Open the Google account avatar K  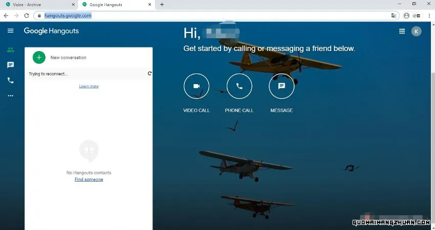coord(416,31)
